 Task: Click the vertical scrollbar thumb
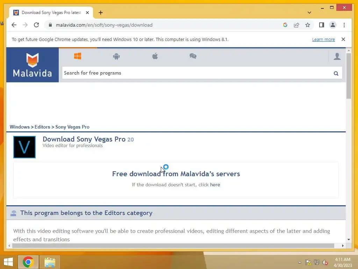point(349,76)
